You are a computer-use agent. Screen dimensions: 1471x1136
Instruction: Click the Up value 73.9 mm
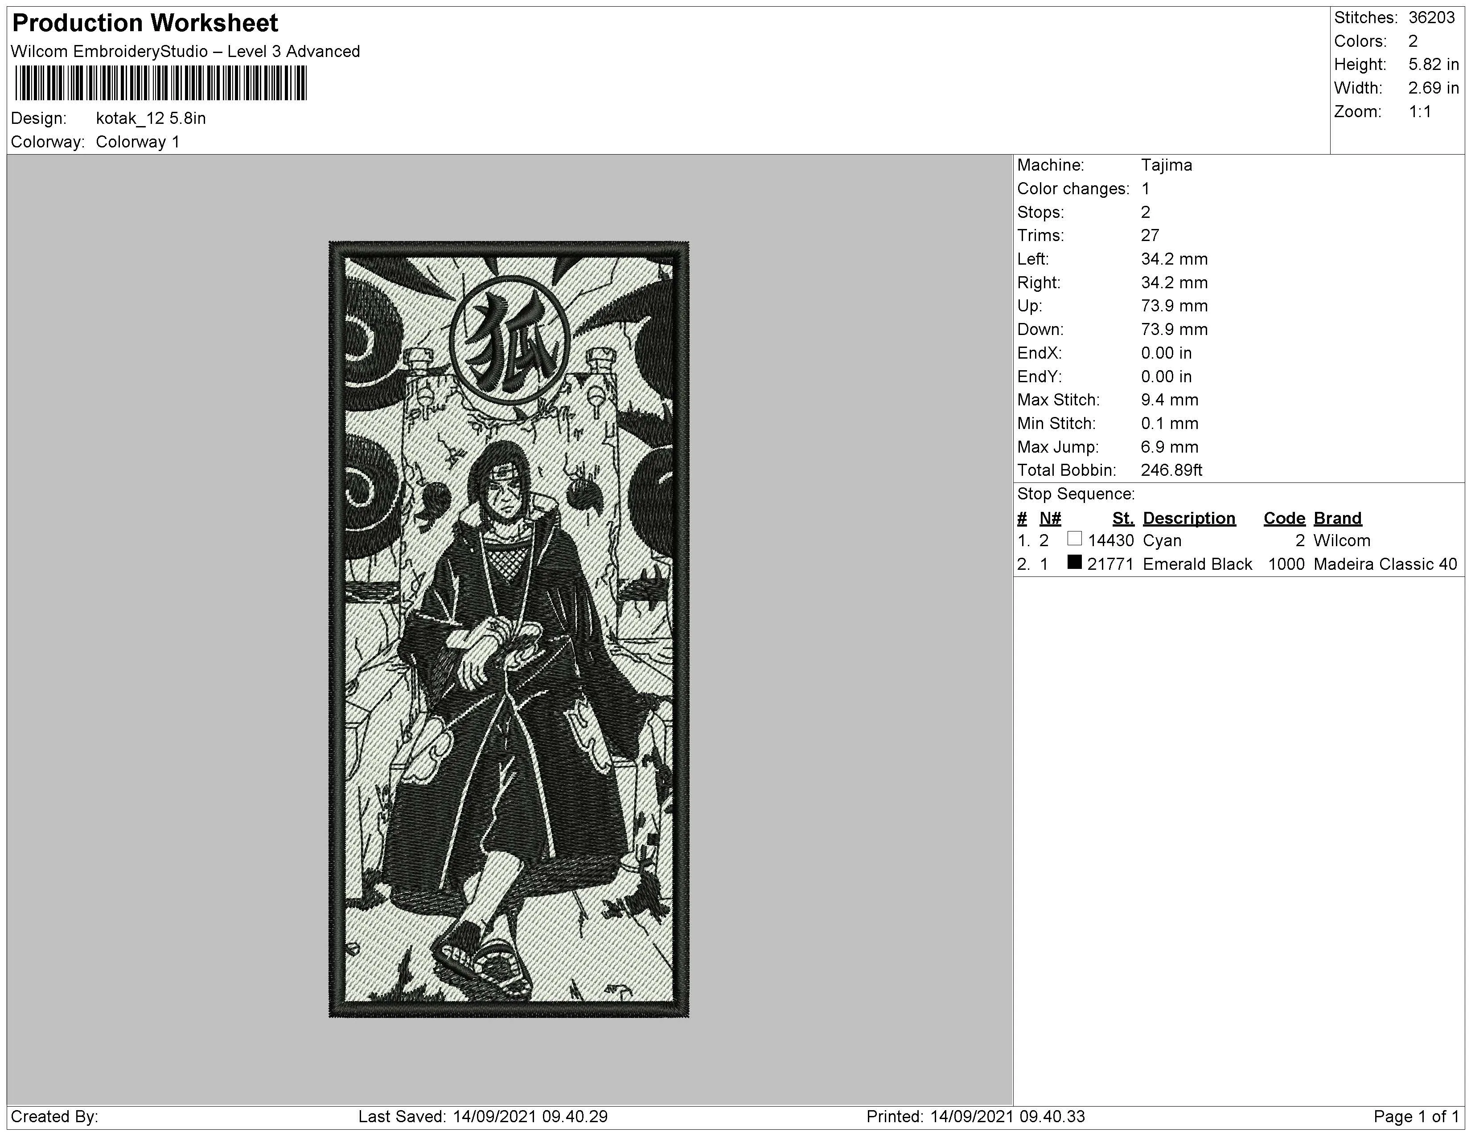point(1174,306)
